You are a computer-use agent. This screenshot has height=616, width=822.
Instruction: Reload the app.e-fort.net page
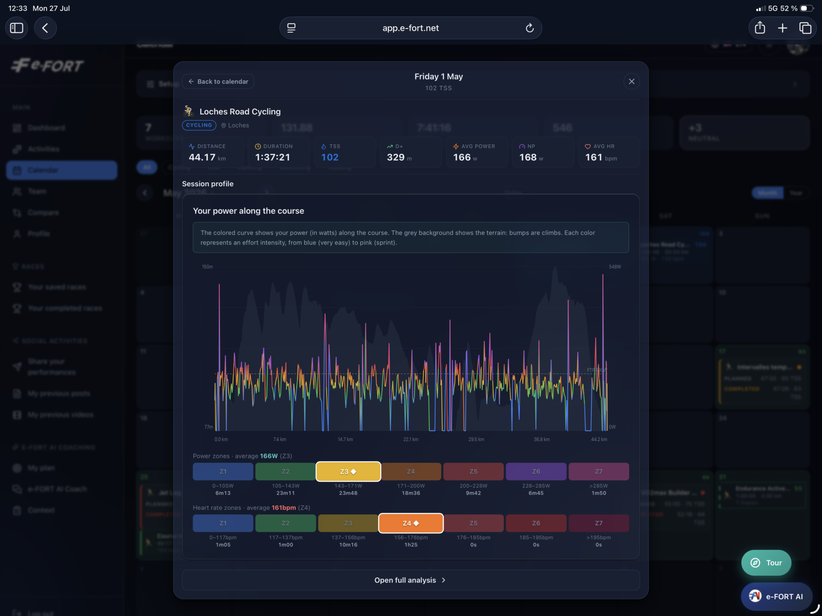tap(530, 28)
